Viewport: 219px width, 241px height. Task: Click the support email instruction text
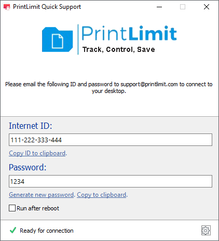[109, 88]
